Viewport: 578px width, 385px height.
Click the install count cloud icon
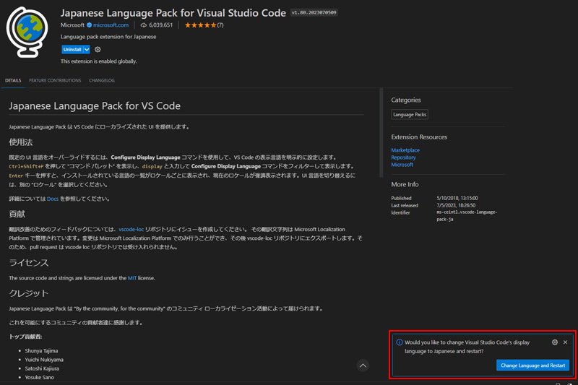click(x=143, y=25)
